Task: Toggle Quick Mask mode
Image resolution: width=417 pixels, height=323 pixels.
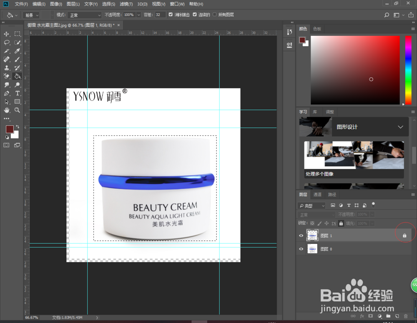Action: coord(6,145)
